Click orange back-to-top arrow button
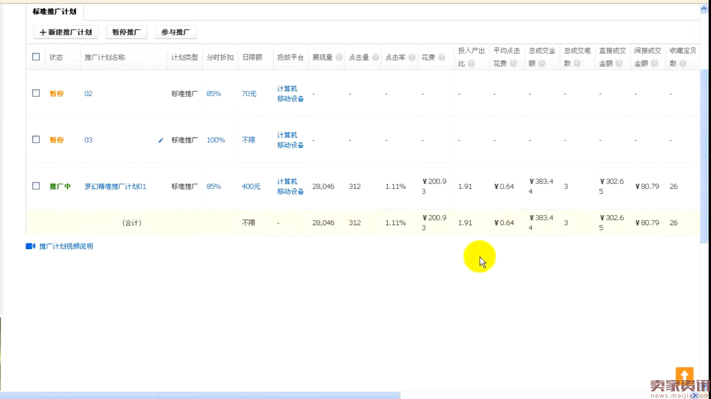 pos(684,375)
